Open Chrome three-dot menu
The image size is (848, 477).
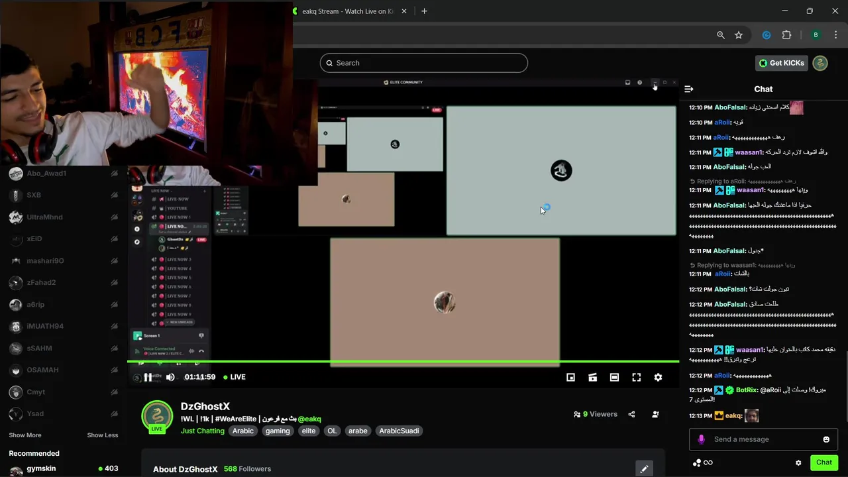point(837,35)
